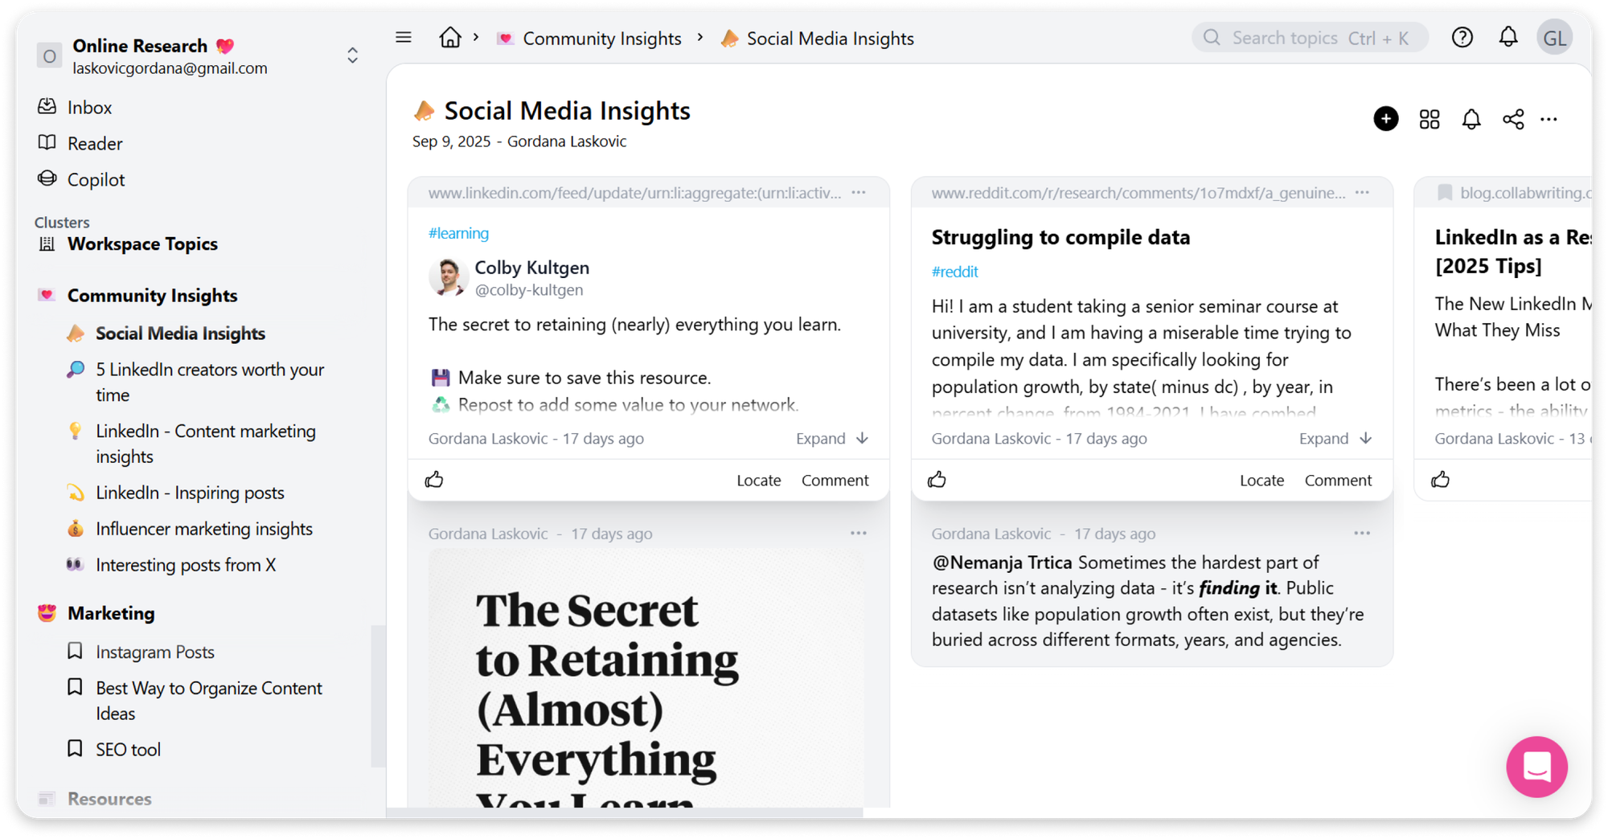Click the Copilot icon in sidebar

click(47, 179)
